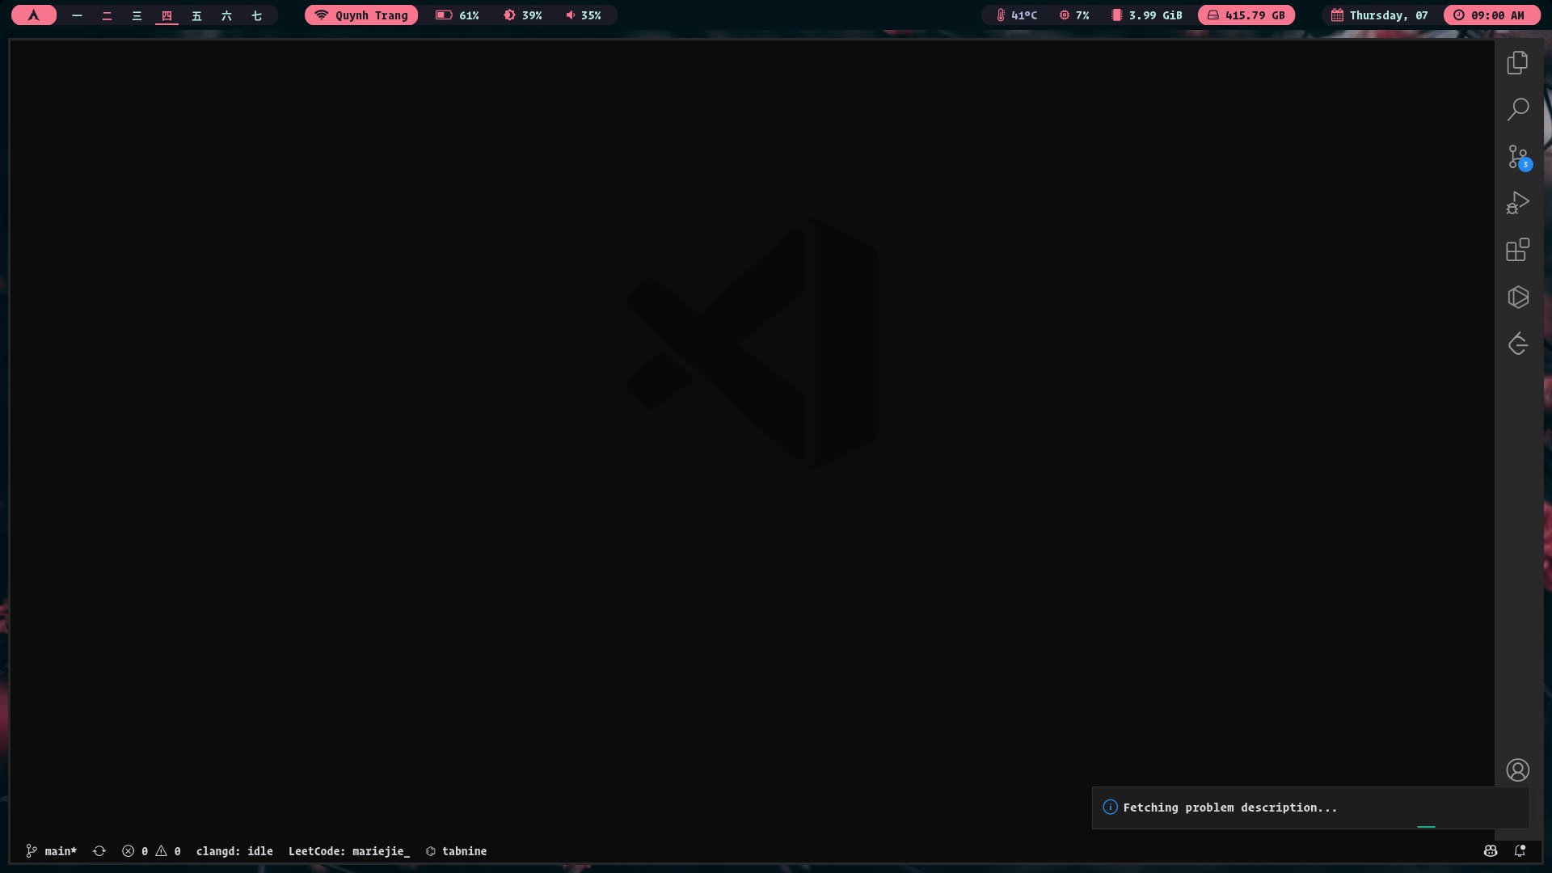1552x873 pixels.
Task: Open the LeetCode sidebar view
Action: [1517, 344]
